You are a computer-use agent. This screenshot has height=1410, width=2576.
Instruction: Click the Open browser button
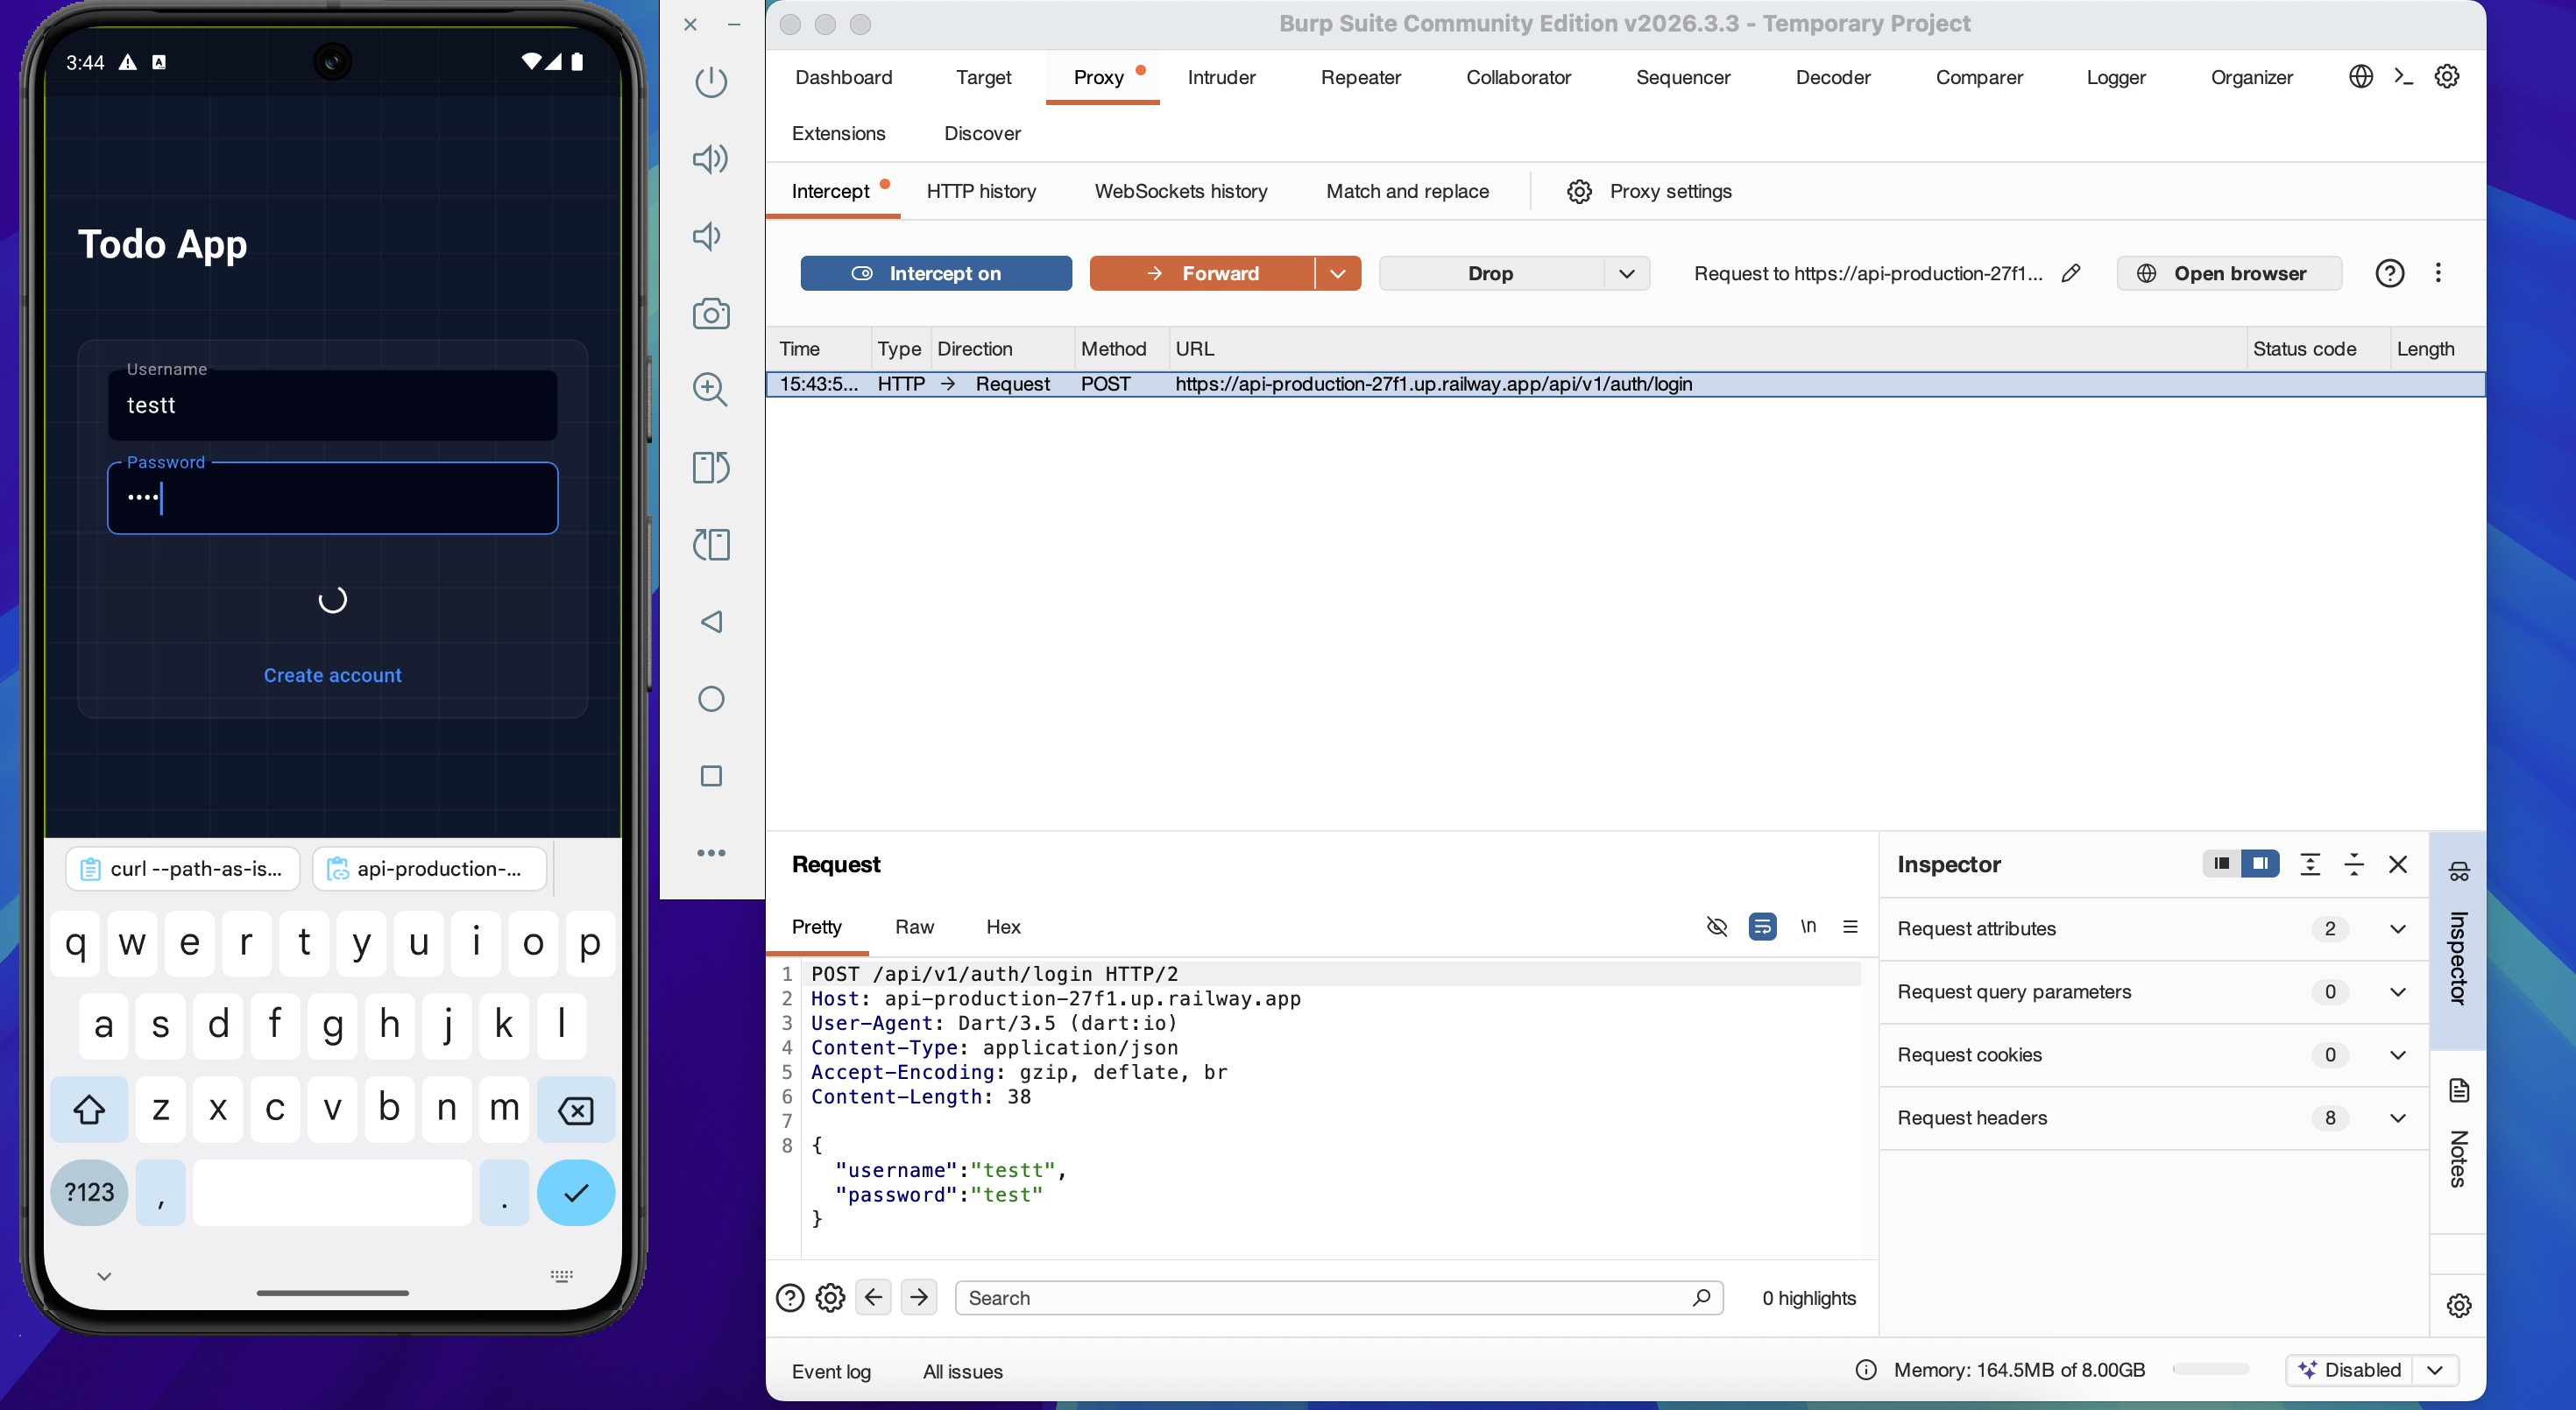point(2228,273)
